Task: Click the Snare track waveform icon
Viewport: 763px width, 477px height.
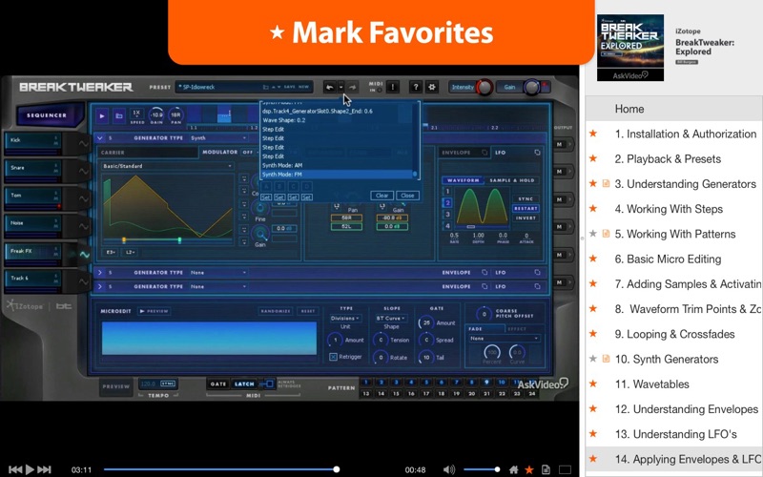Action: point(84,172)
